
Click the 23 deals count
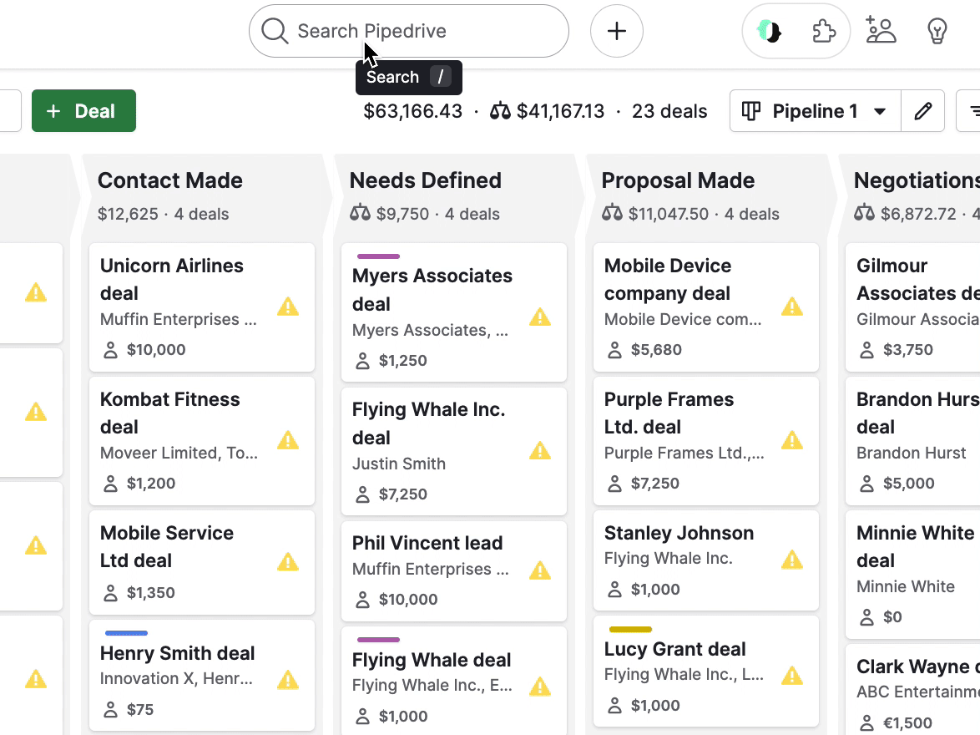(x=669, y=111)
